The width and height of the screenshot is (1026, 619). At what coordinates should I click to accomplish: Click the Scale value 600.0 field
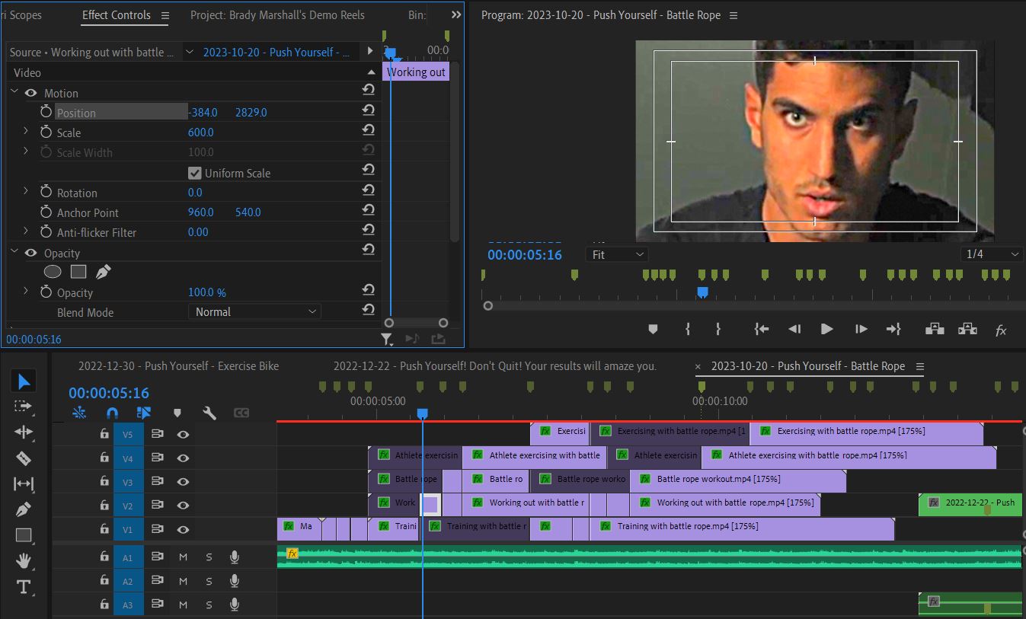coord(201,132)
